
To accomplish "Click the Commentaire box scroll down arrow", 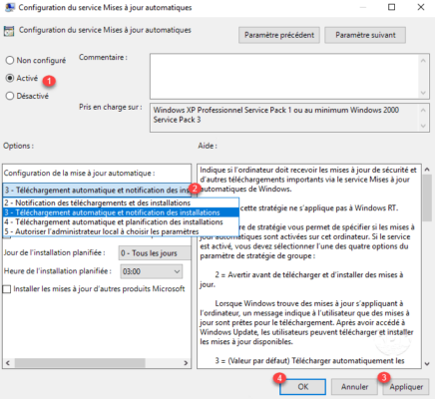I will pyautogui.click(x=423, y=93).
